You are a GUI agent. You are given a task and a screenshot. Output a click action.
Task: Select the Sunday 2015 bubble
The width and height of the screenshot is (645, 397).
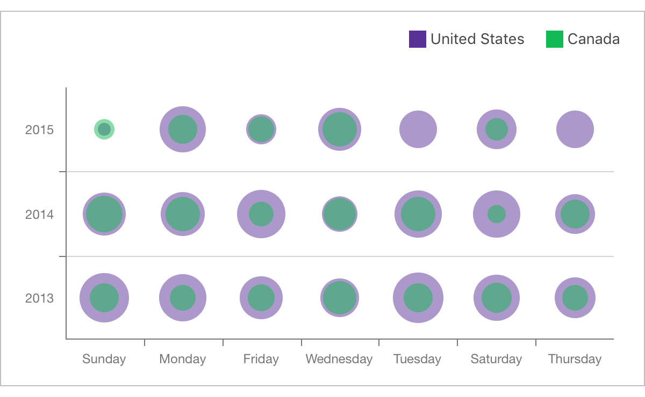104,129
